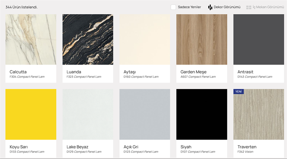Click the Koyu Sarı product title
287x159 pixels.
19,147
